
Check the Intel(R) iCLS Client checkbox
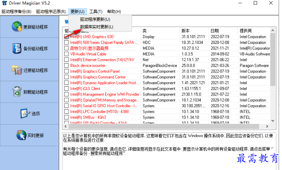coord(67,89)
